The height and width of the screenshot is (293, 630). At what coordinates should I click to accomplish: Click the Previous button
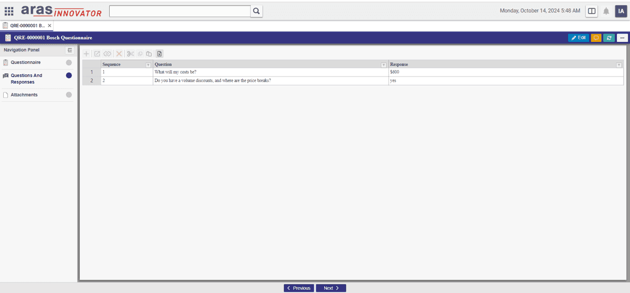299,288
